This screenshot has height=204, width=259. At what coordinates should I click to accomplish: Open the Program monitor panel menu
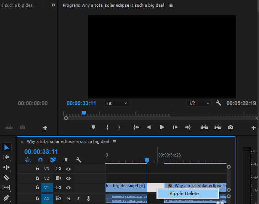click(x=171, y=6)
